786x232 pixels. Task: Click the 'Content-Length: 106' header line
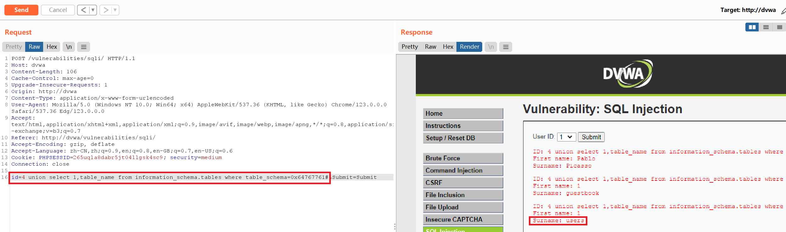coord(44,72)
